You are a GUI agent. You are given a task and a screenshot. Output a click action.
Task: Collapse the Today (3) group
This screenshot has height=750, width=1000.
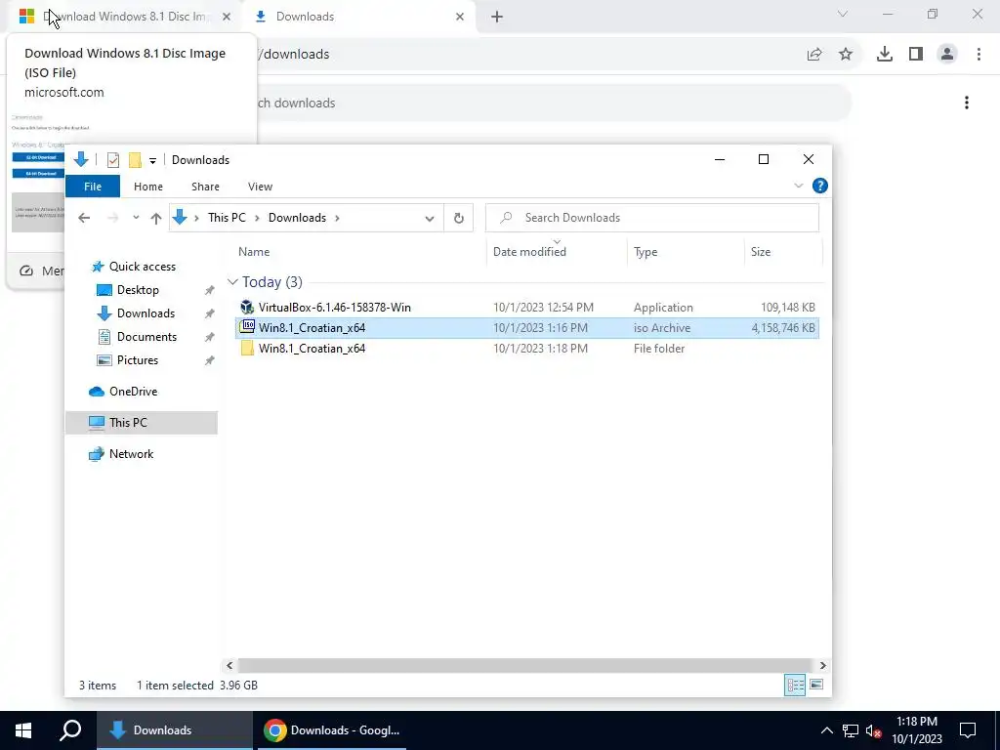click(232, 282)
